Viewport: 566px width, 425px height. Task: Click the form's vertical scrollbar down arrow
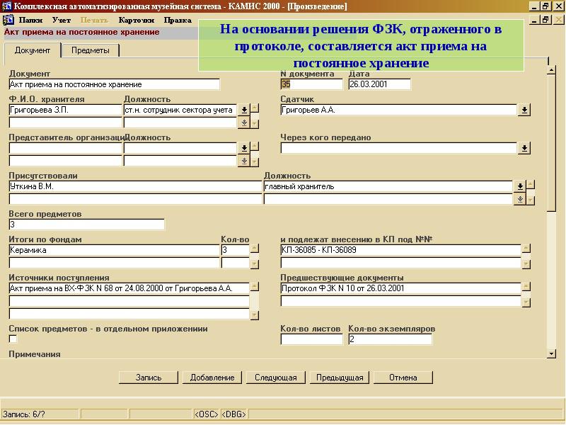click(x=551, y=353)
